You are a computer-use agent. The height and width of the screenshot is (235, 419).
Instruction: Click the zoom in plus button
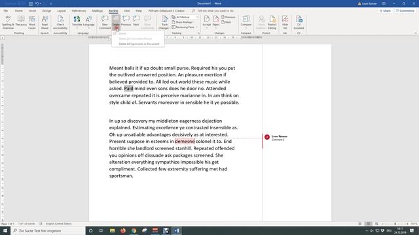pos(407,224)
